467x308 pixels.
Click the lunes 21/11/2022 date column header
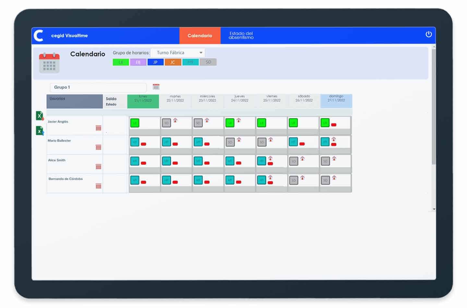(143, 101)
